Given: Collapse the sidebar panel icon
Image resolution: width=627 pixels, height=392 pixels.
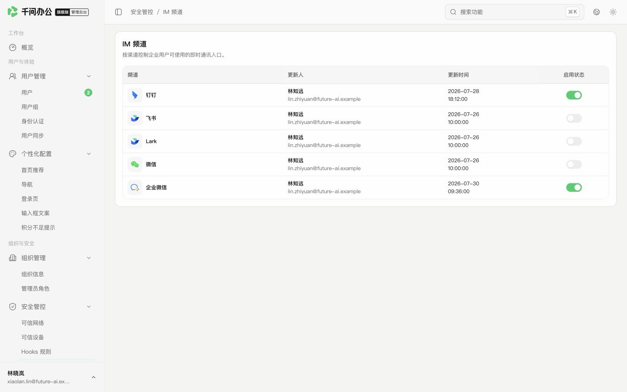Looking at the screenshot, I should click(x=118, y=12).
